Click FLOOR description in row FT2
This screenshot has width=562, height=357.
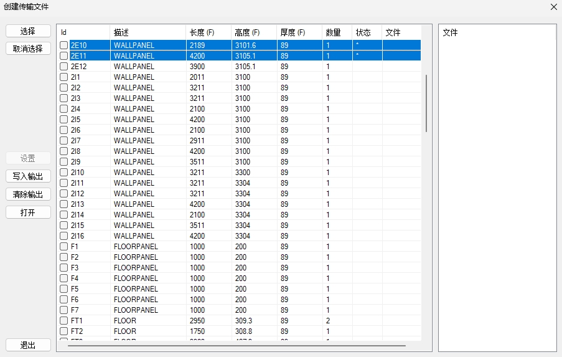click(x=125, y=331)
